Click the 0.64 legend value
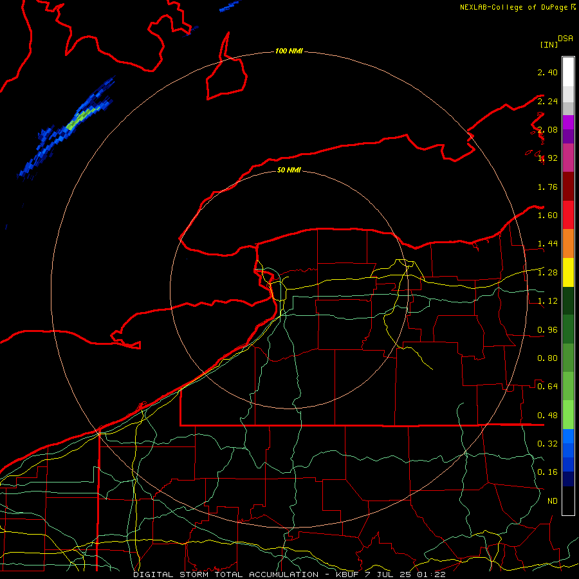The width and height of the screenshot is (579, 579). tap(547, 387)
